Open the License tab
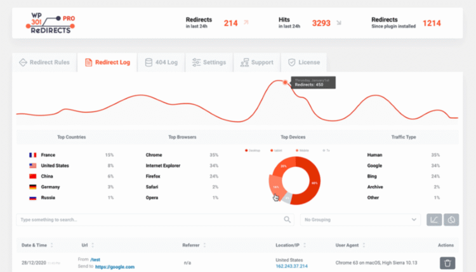The width and height of the screenshot is (476, 272). click(304, 63)
